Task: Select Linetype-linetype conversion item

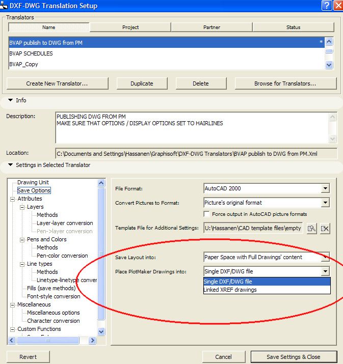Action: pyautogui.click(x=67, y=280)
